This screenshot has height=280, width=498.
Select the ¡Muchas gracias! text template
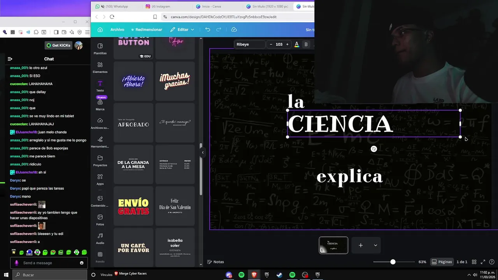click(175, 82)
